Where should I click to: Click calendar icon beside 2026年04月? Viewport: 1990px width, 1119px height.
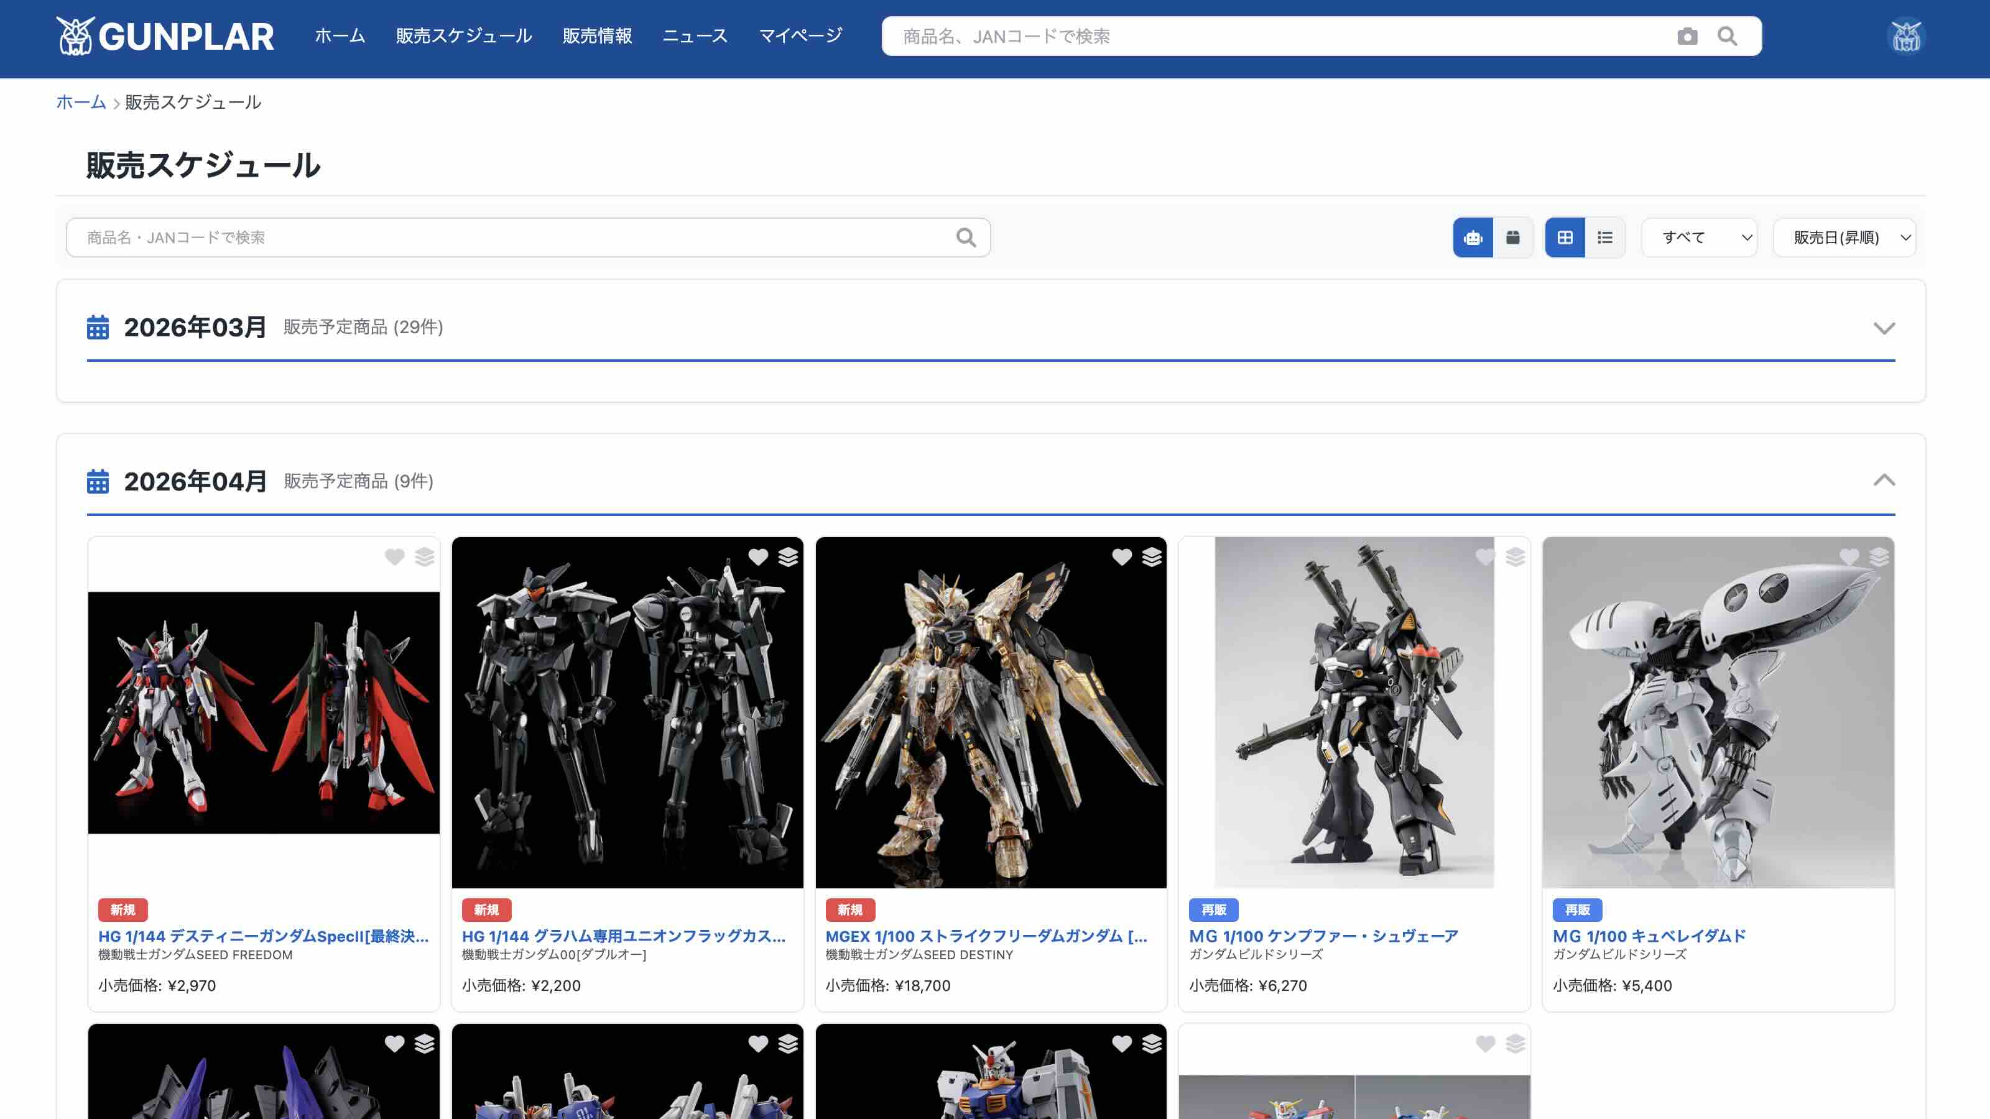[x=98, y=481]
